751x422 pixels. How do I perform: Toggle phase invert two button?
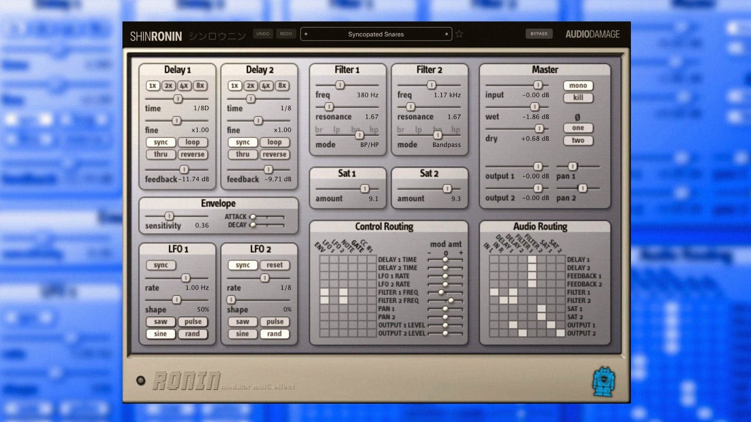(x=578, y=140)
